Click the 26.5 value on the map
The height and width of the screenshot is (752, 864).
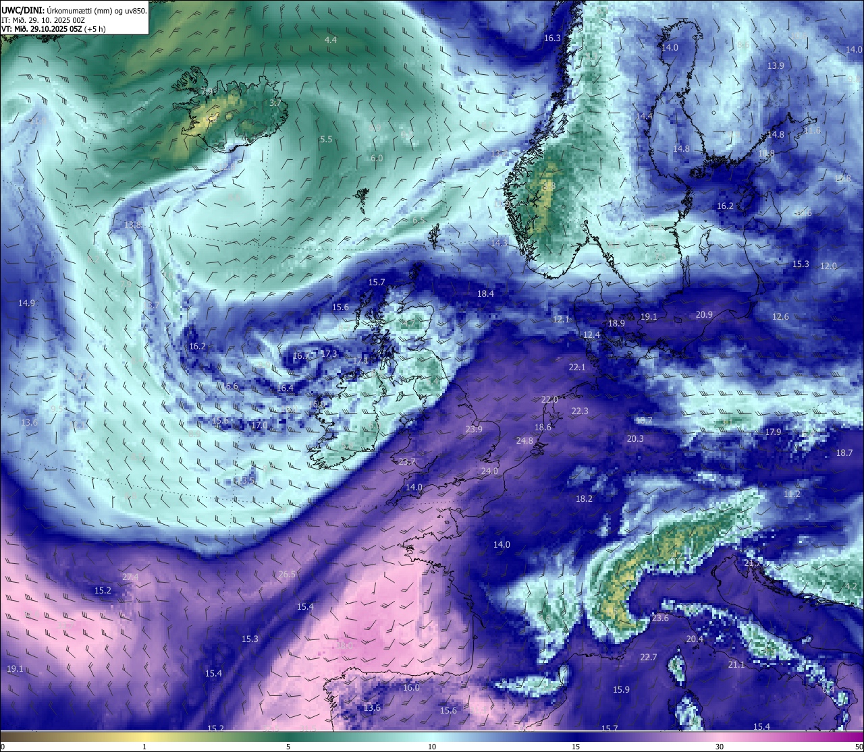(x=287, y=575)
